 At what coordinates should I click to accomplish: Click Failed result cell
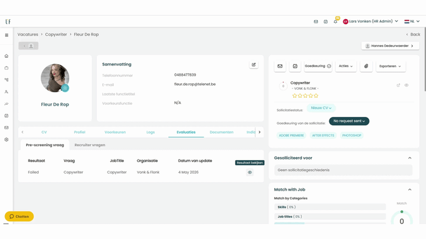(x=34, y=172)
